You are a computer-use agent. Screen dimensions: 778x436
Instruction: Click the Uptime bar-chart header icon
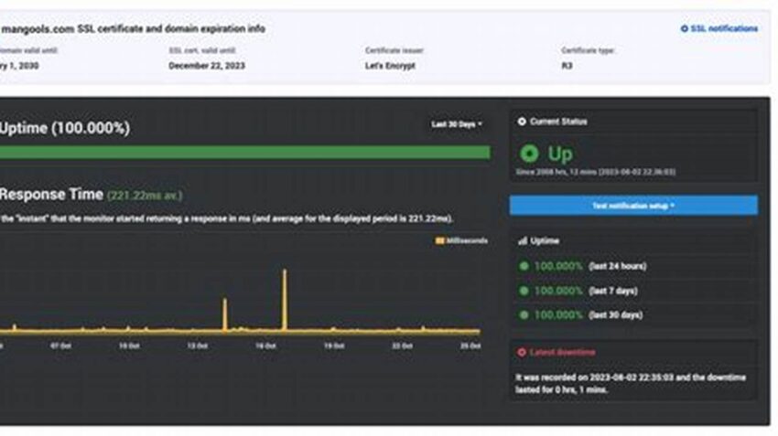[x=522, y=240]
